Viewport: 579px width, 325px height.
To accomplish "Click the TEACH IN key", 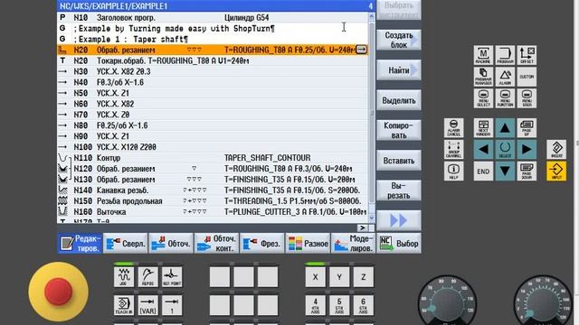I will coord(124,305).
